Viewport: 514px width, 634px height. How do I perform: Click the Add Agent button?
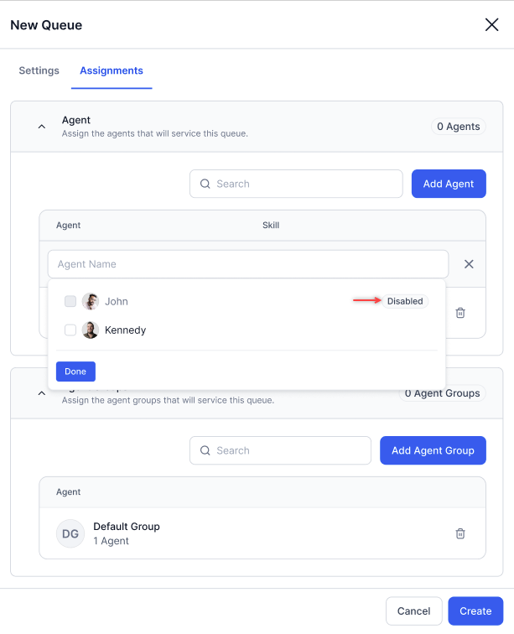[x=449, y=184]
